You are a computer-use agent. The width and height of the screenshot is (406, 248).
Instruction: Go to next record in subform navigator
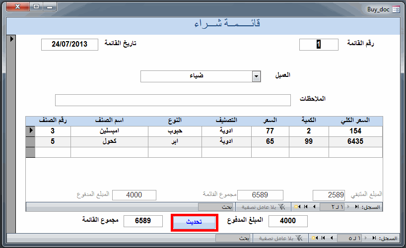click(x=314, y=207)
